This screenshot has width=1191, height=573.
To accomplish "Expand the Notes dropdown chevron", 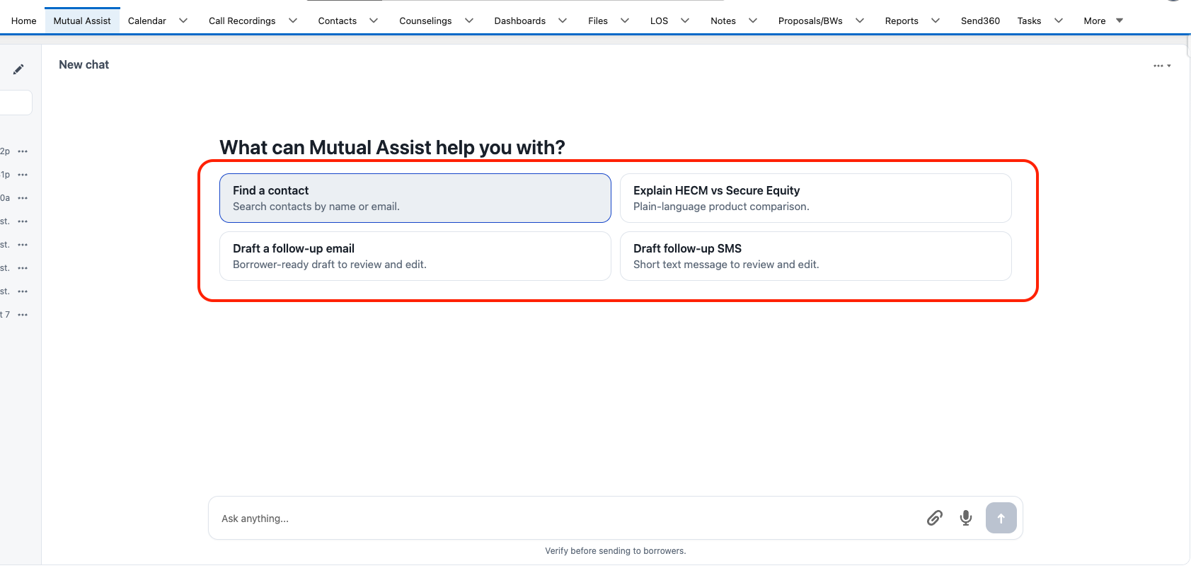I will 753,21.
